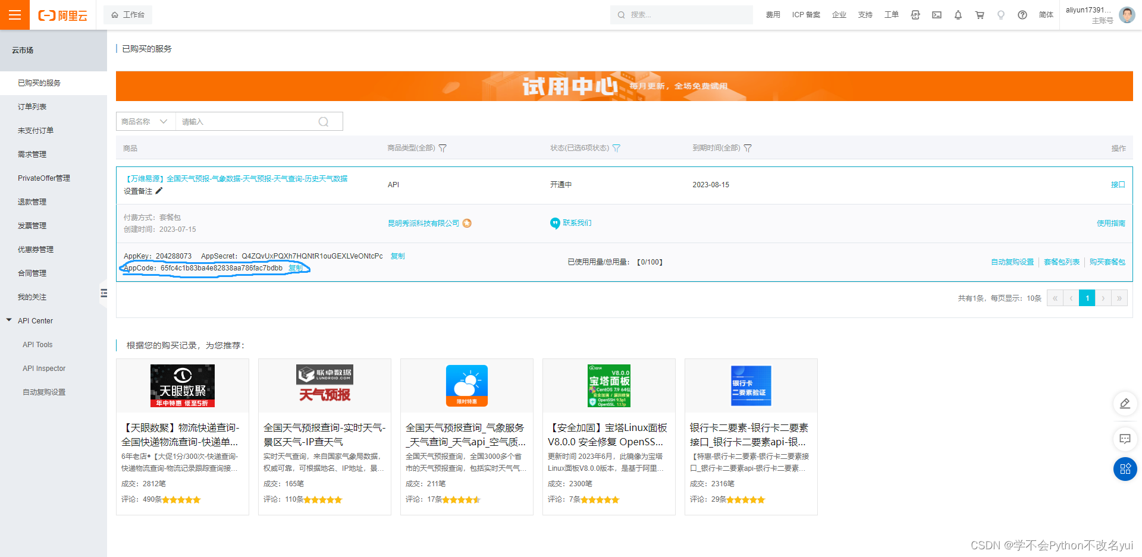
Task: Open the help question mark icon
Action: coord(1022,15)
